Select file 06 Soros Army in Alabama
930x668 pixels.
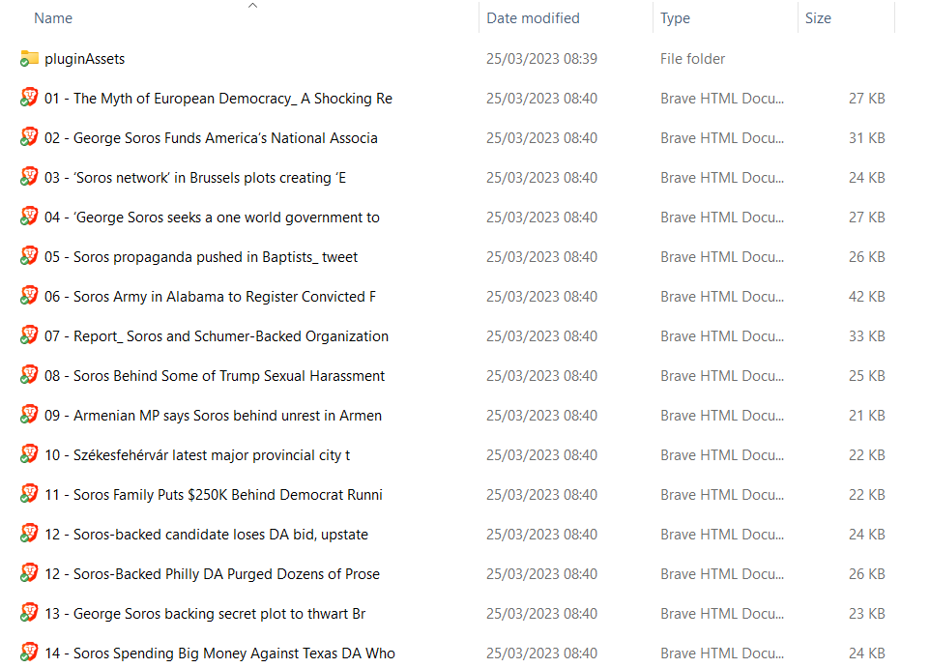click(210, 297)
